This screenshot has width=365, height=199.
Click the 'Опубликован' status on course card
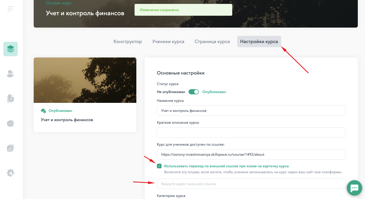[60, 111]
